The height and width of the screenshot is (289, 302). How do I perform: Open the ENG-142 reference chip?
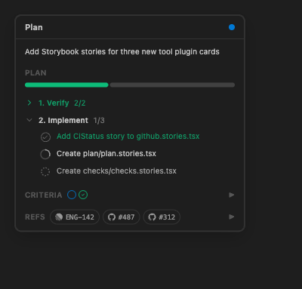[x=75, y=217]
